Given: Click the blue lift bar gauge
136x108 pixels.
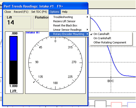Looking at the screenshot, I should 13,49.
